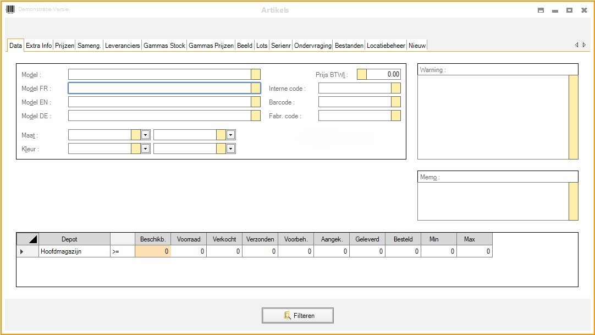Select the Hoofdmagazijn row via its row arrow
The height and width of the screenshot is (335, 595).
click(22, 251)
